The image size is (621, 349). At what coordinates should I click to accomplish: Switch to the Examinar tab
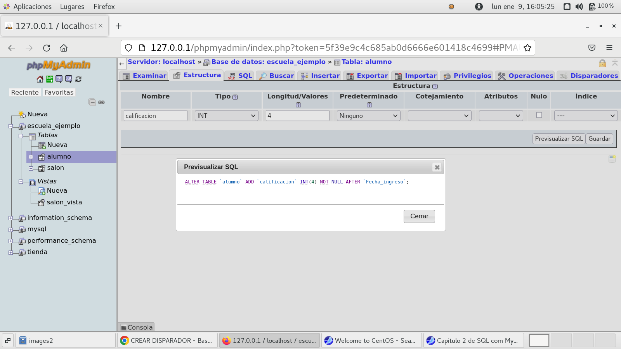tap(144, 76)
